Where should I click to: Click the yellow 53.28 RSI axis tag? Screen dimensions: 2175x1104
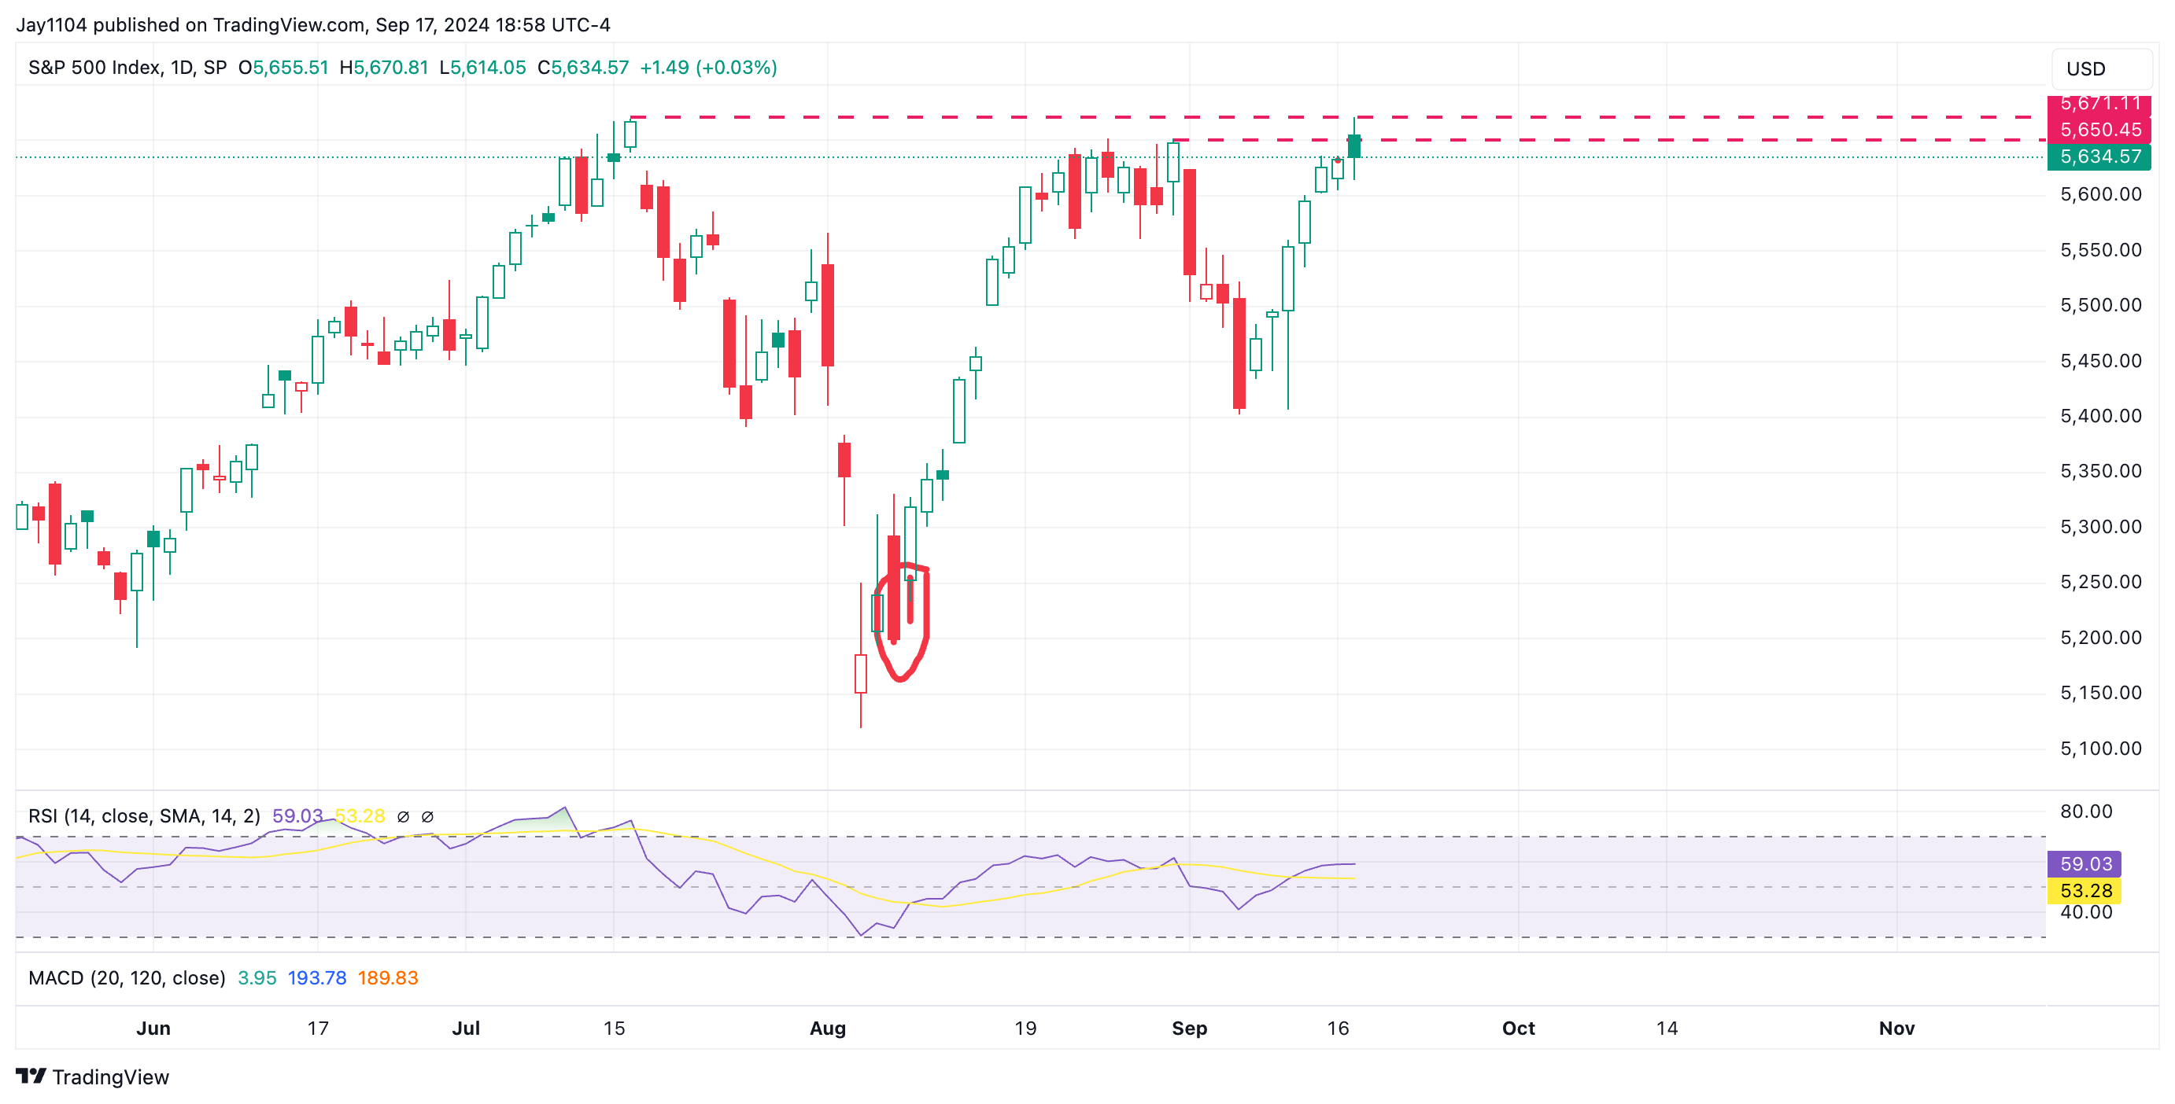click(x=2085, y=892)
